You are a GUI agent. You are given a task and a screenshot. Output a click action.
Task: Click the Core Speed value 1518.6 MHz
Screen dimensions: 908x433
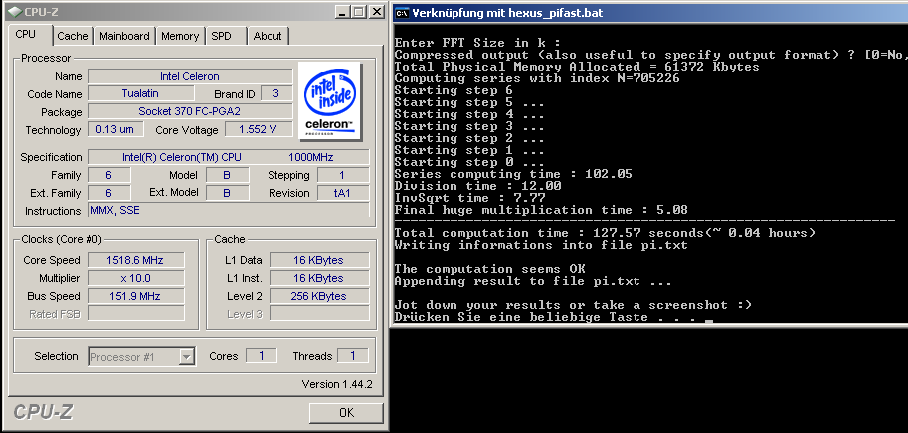[135, 260]
